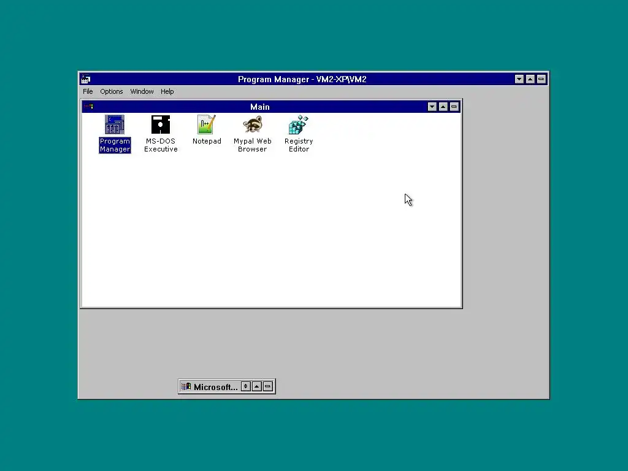This screenshot has height=471, width=628.
Task: Click the Main group up-arrow button
Action: click(443, 107)
